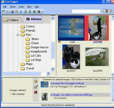
Task: Select the startb map thumbnail
Action: click(x=71, y=28)
